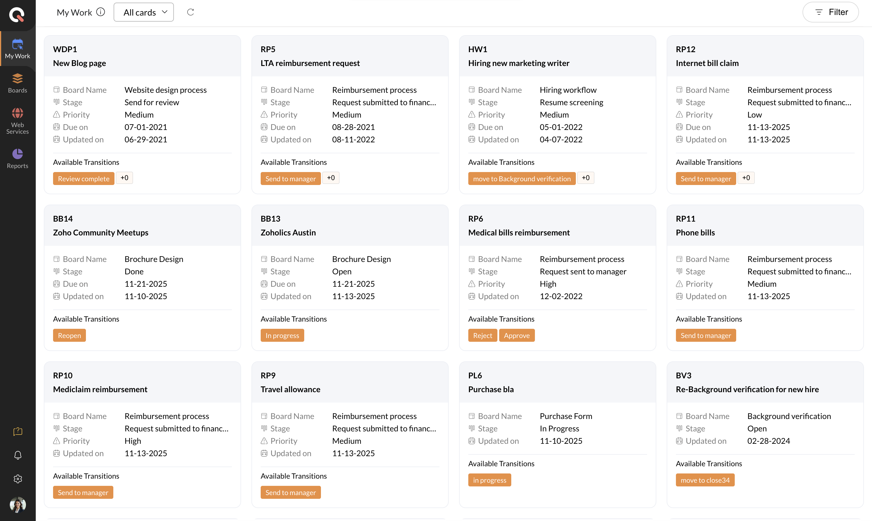
Task: Click the Review complete transition button
Action: tap(84, 179)
